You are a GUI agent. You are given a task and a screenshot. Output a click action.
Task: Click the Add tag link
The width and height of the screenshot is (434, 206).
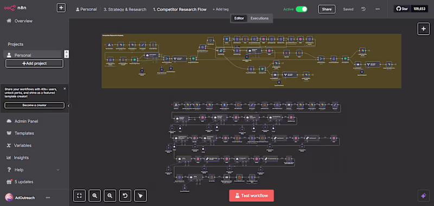point(221,9)
